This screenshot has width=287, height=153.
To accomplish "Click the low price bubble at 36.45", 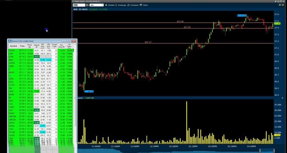I will (89, 91).
